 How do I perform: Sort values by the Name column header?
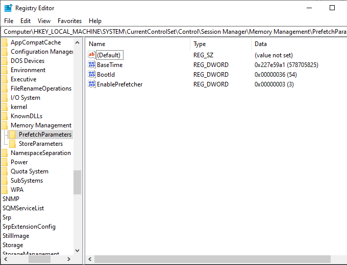(x=138, y=44)
